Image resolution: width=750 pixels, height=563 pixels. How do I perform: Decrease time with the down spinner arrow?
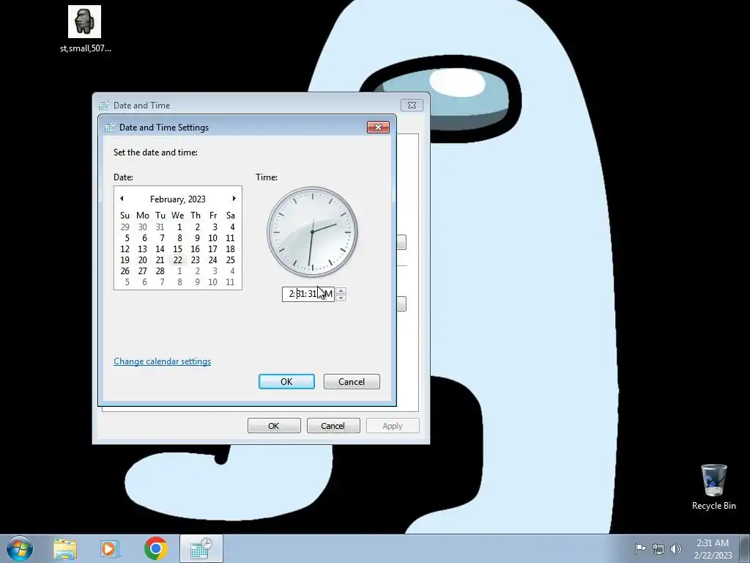point(341,298)
